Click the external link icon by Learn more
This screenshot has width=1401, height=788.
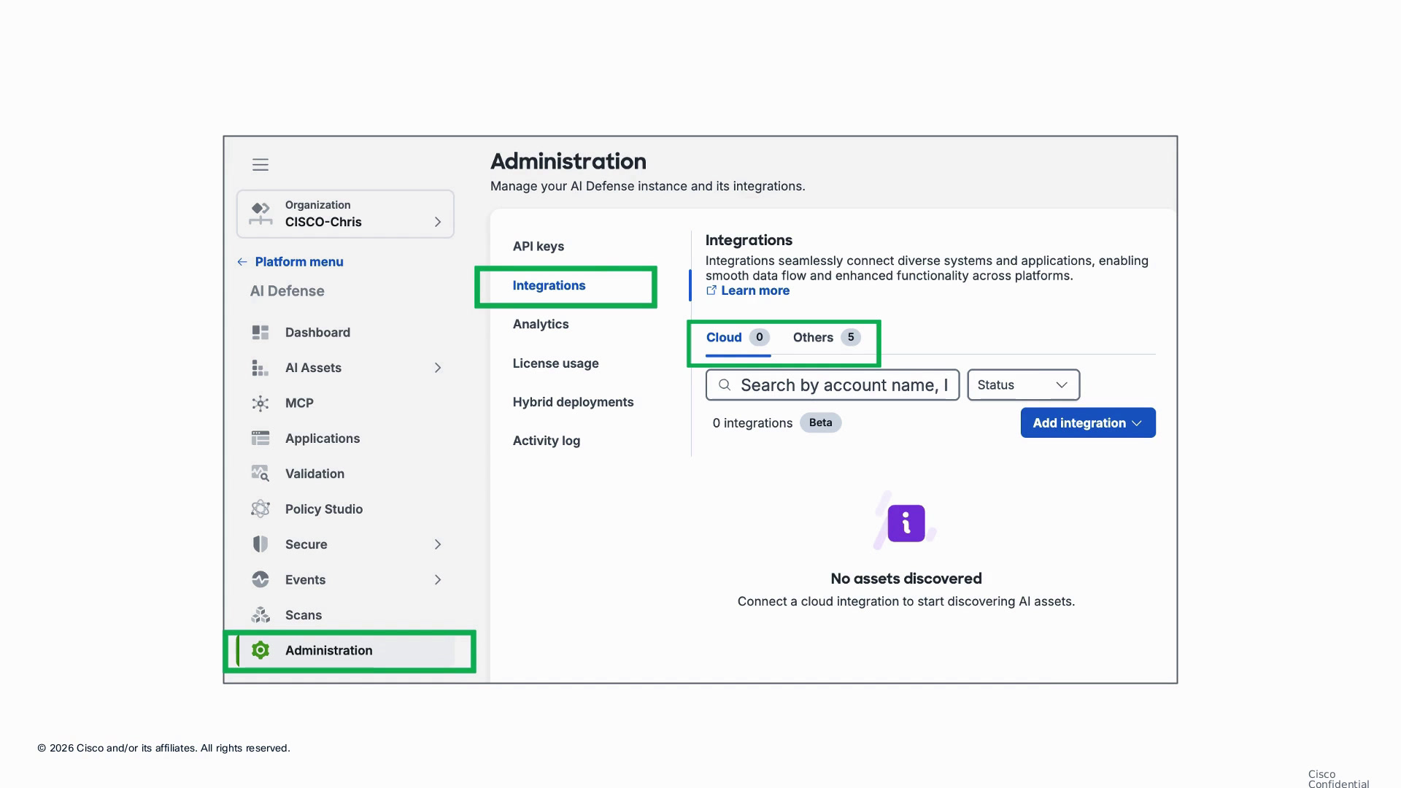click(711, 290)
